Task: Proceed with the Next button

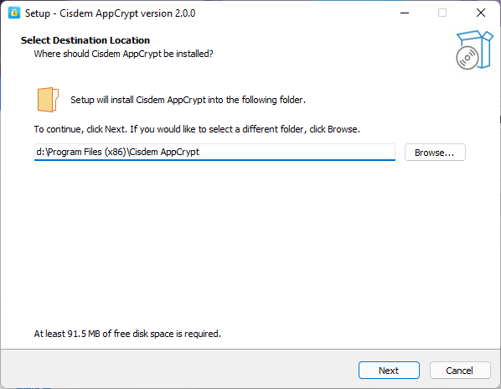Action: point(389,371)
